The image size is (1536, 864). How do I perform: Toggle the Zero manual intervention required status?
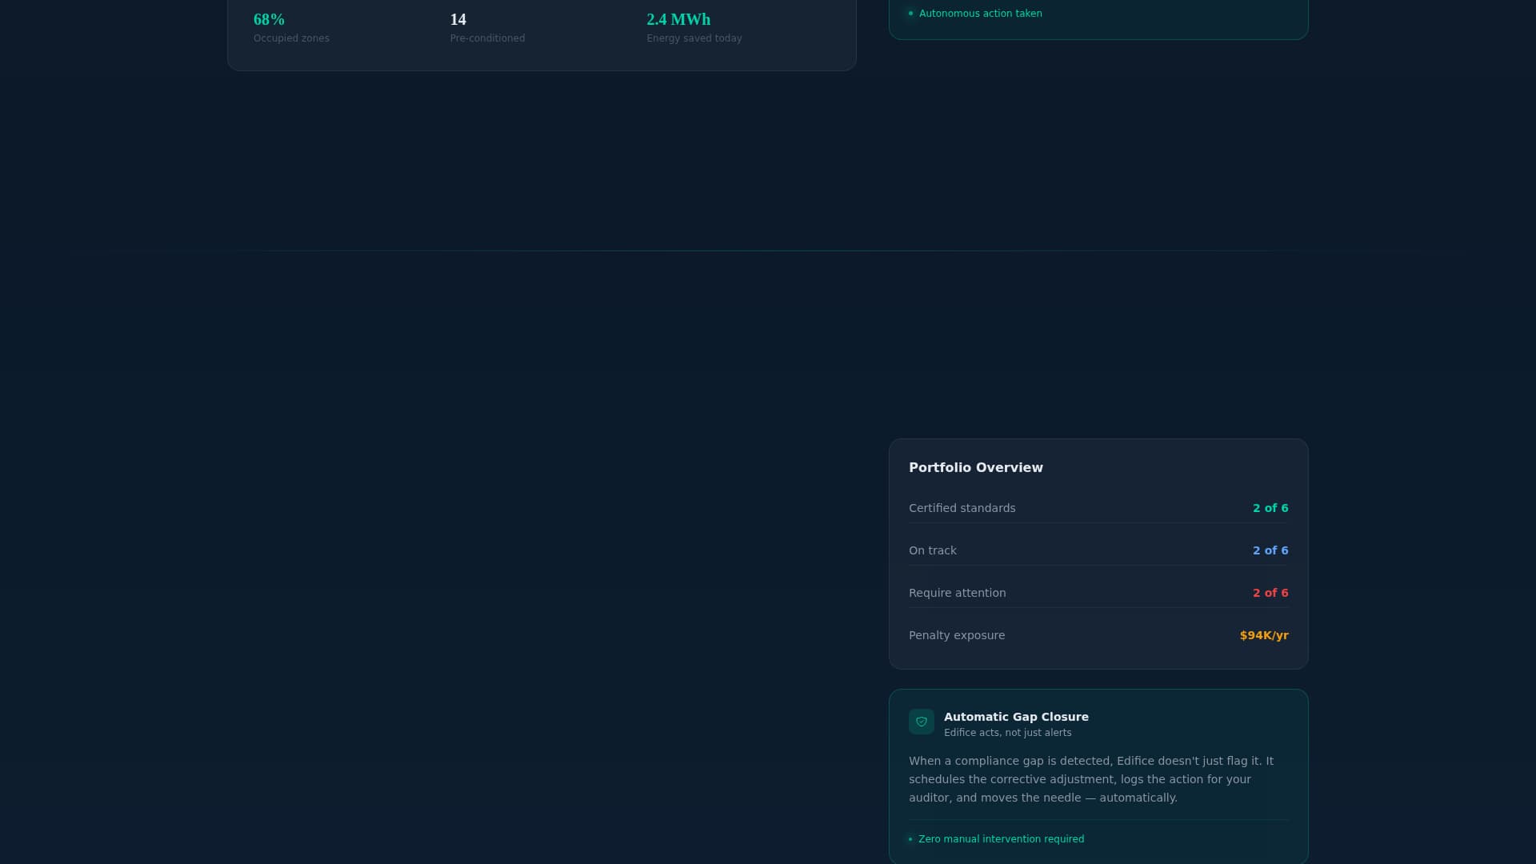pos(1001,839)
